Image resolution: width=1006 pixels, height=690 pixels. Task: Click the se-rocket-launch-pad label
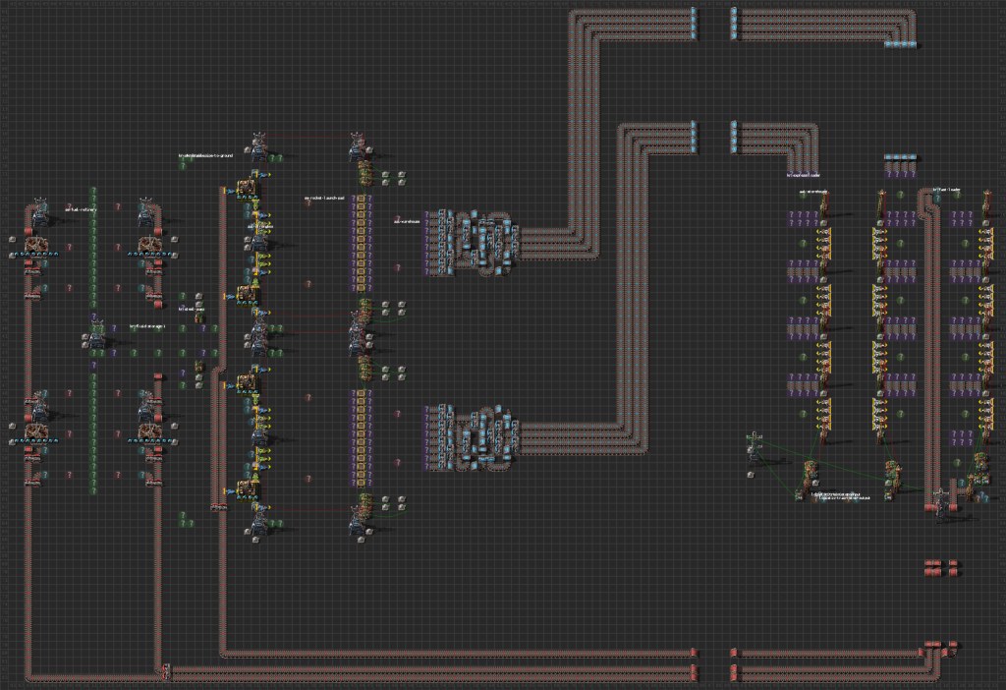tap(325, 198)
